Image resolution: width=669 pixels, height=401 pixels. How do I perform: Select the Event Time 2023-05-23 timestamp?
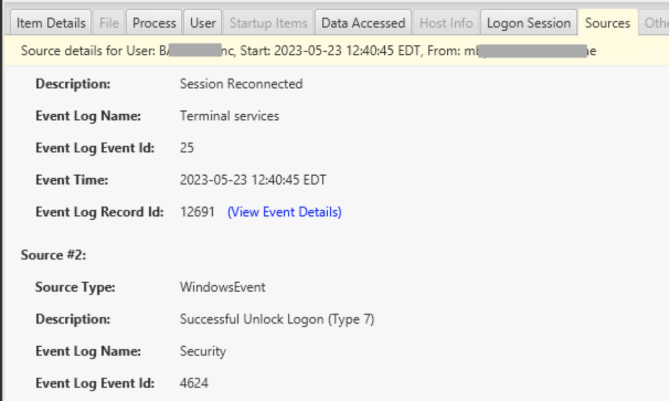click(253, 180)
